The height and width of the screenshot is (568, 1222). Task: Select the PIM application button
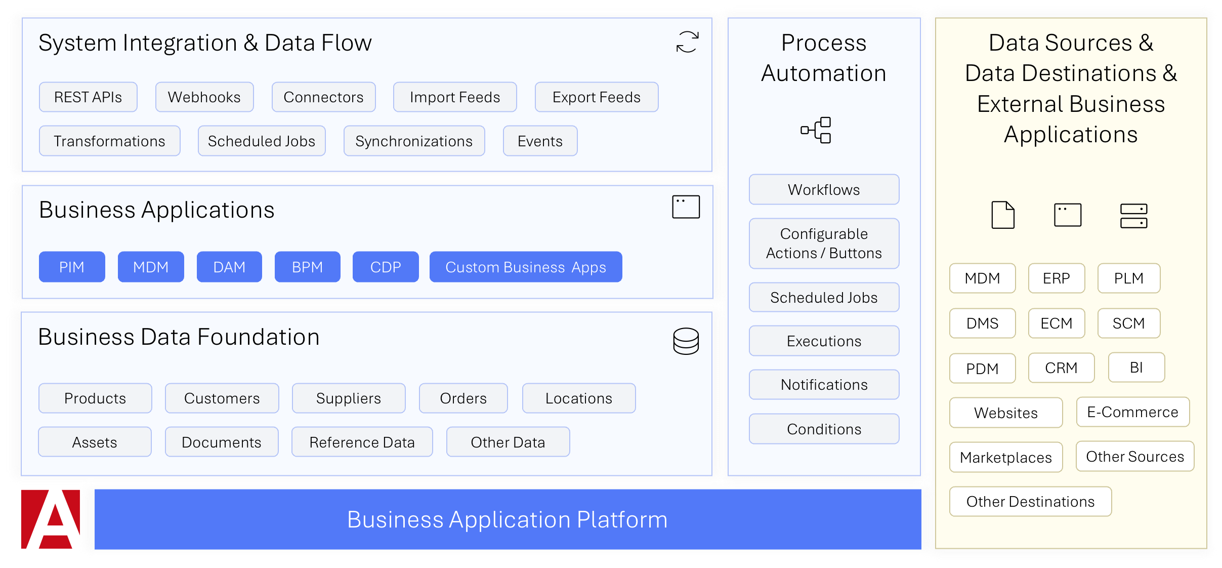pos(72,267)
